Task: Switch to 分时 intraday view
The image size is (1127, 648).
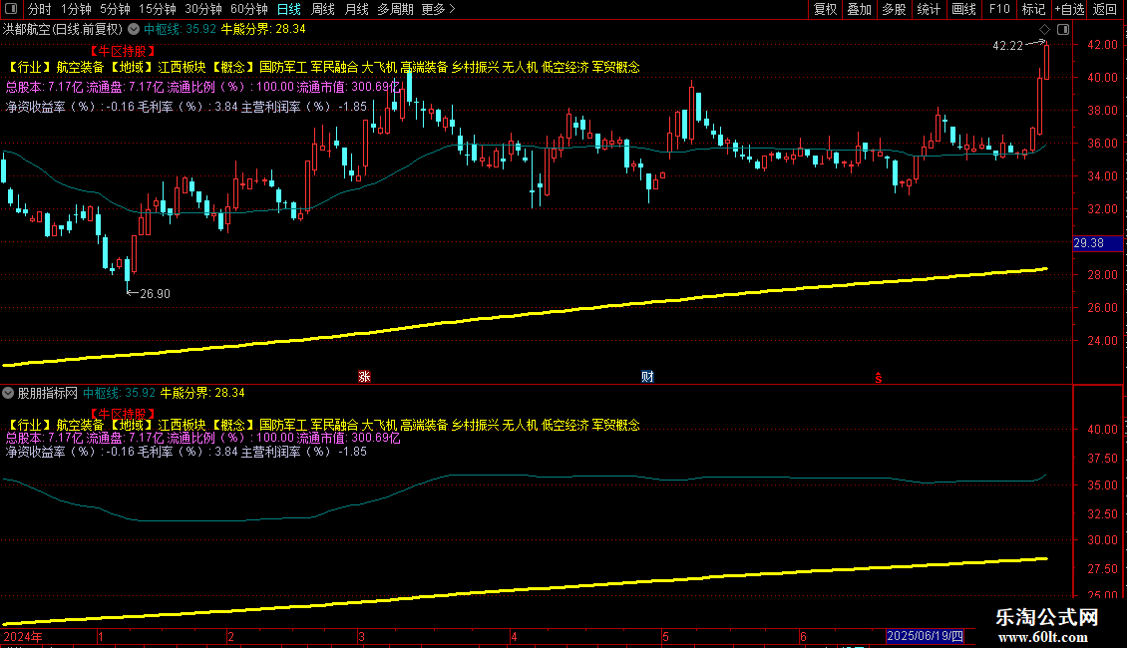Action: point(40,9)
